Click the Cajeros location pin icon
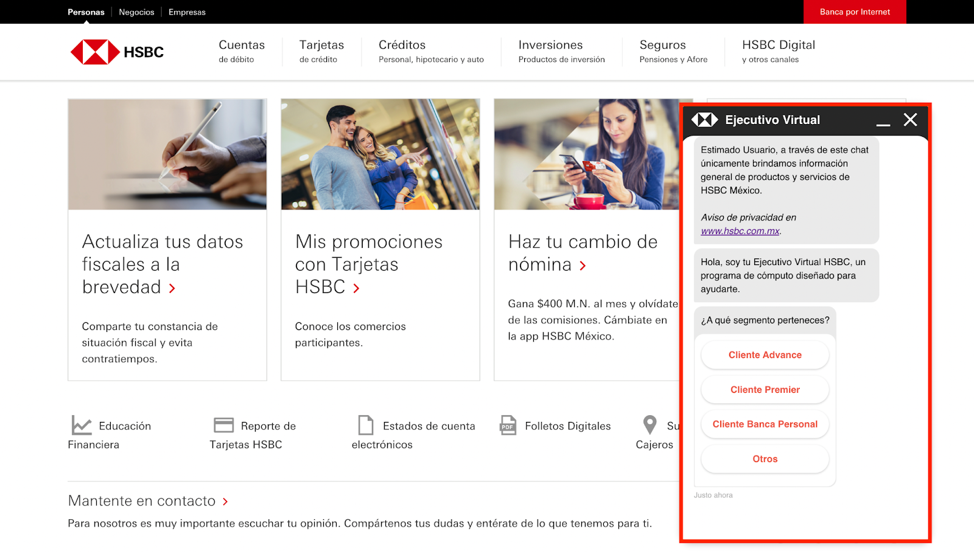 coord(650,424)
